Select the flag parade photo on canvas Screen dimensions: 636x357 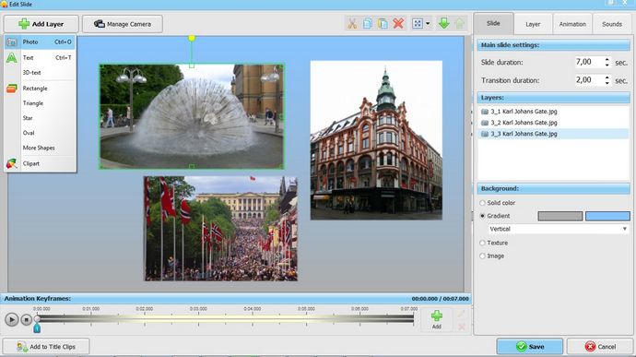[220, 228]
